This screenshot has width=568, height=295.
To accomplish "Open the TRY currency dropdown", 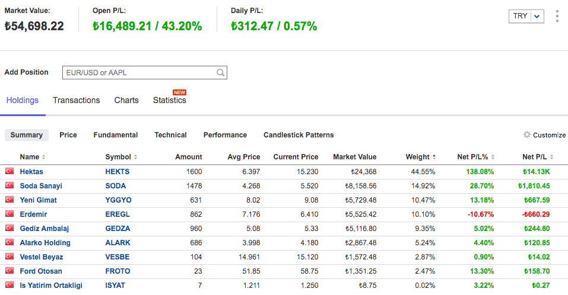I will click(x=526, y=16).
